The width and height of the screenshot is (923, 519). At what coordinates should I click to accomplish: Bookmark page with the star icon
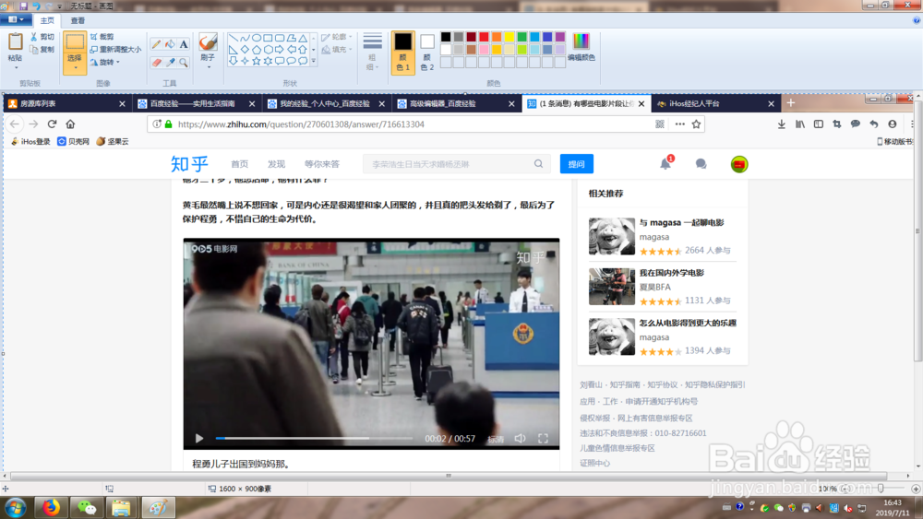tap(696, 124)
